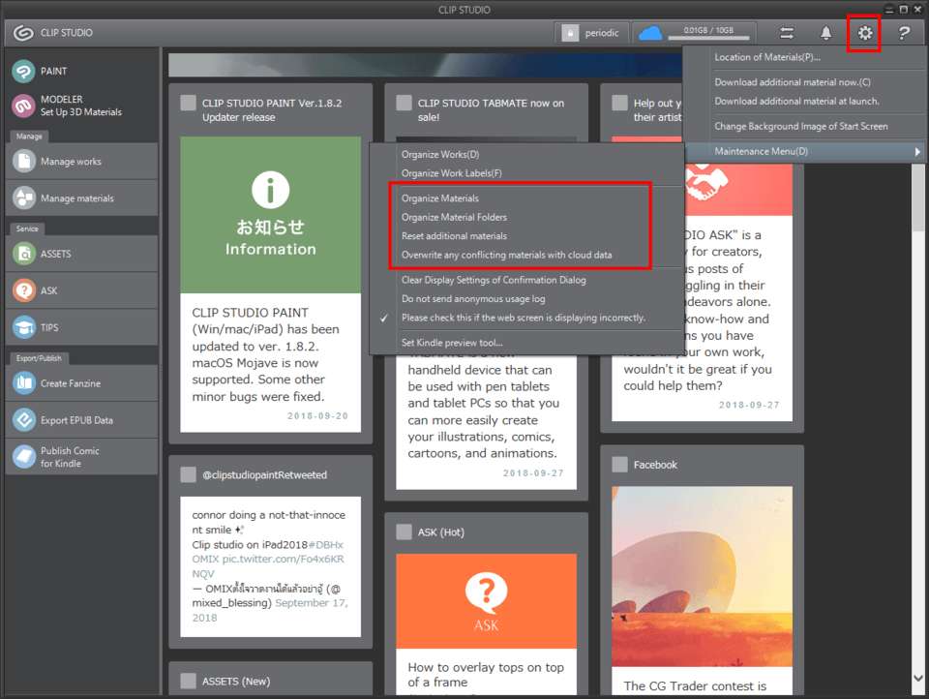
Task: Toggle checkbox on Help out card
Action: pyautogui.click(x=619, y=104)
